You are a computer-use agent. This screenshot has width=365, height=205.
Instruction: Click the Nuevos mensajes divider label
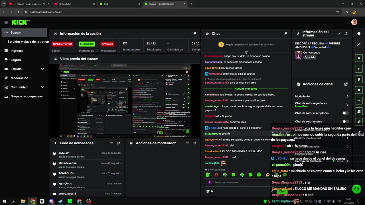[x=246, y=89]
